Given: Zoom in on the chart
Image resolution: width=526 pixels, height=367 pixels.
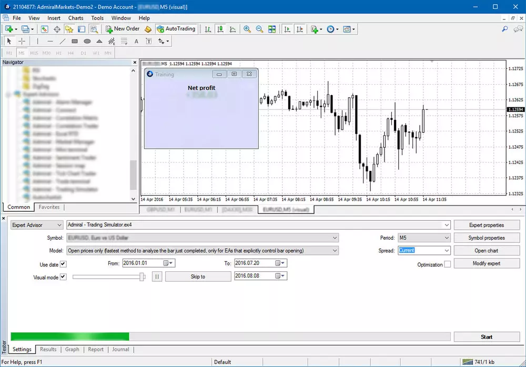Looking at the screenshot, I should tap(247, 29).
